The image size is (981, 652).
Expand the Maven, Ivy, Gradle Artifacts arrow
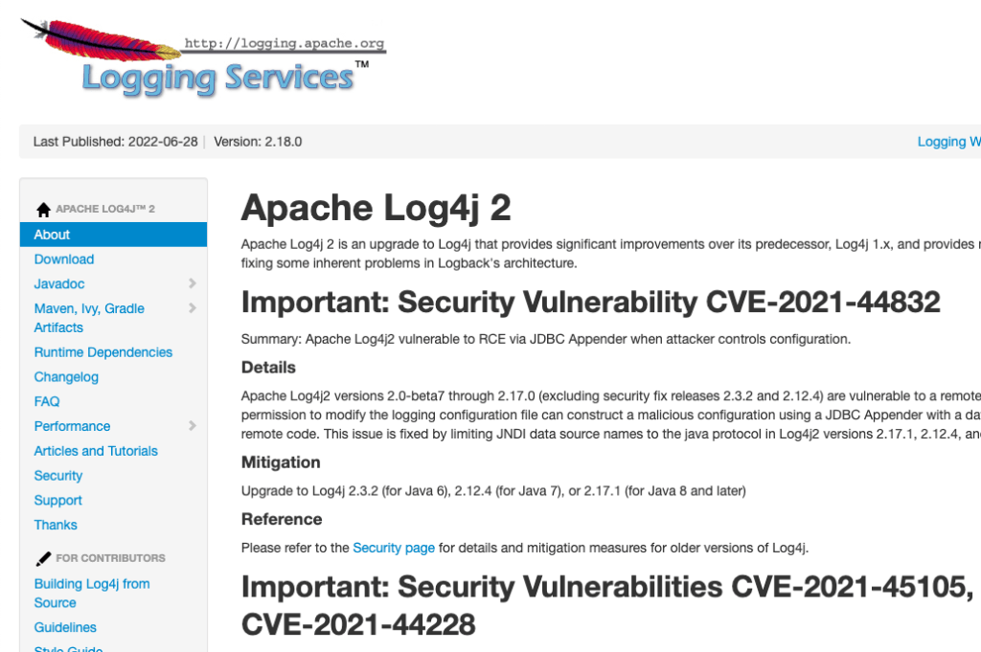(x=193, y=308)
